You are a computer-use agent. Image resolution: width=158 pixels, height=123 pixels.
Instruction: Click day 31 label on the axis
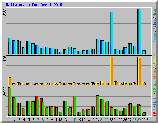148,120
